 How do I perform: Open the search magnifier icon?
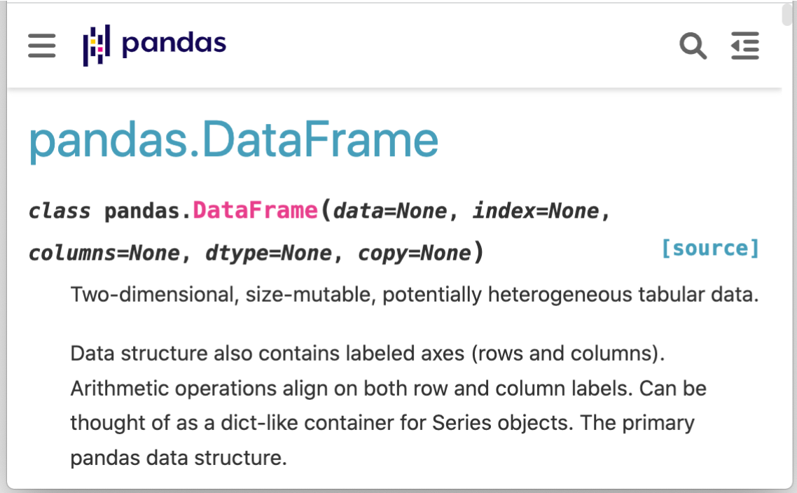click(693, 46)
